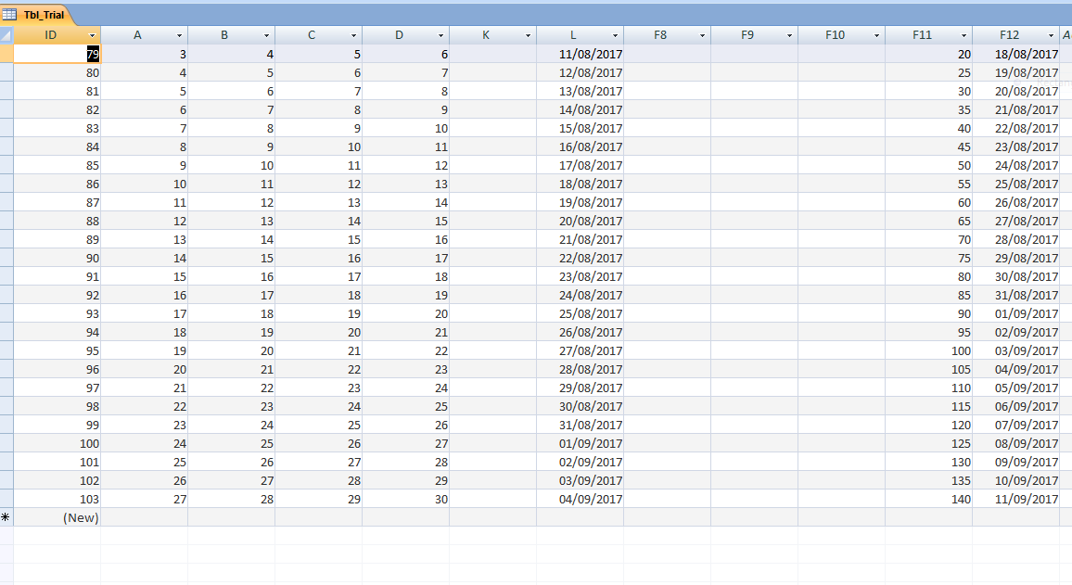Click date cell 05/09/2017 in column F12
Screen dimensions: 1072x585
tap(1016, 388)
